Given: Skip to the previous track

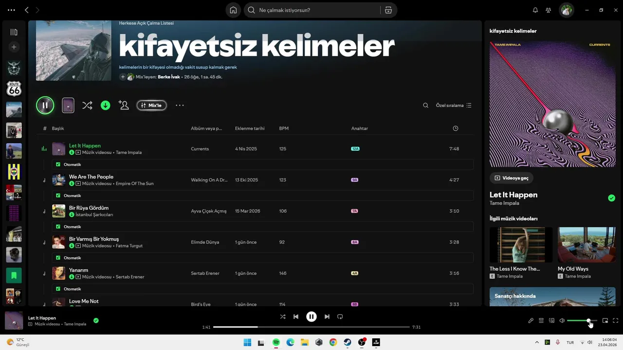Looking at the screenshot, I should (x=296, y=316).
